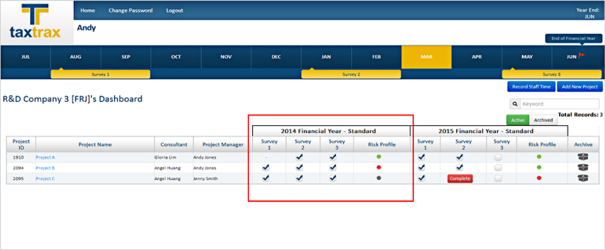
Task: Click Survey 2 timeline bar
Action: pyautogui.click(x=351, y=74)
